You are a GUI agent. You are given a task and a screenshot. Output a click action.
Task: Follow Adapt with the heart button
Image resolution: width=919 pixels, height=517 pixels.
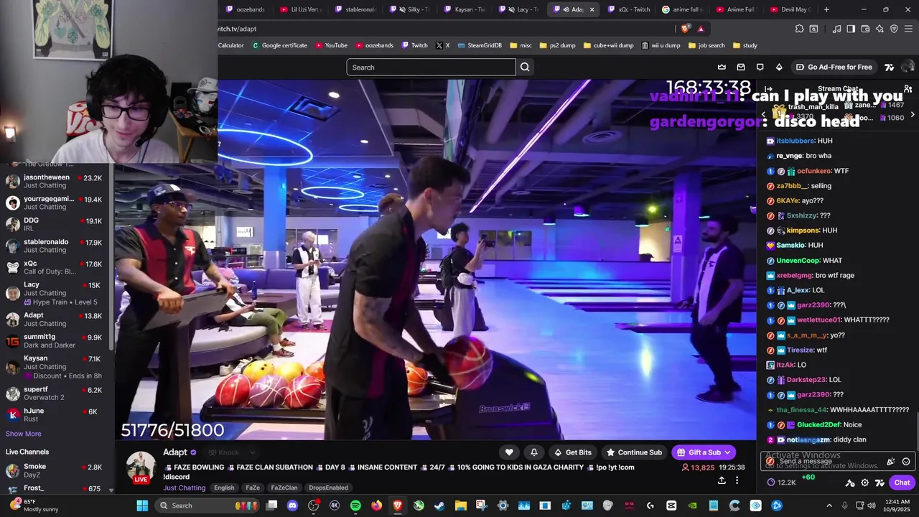[x=509, y=452]
